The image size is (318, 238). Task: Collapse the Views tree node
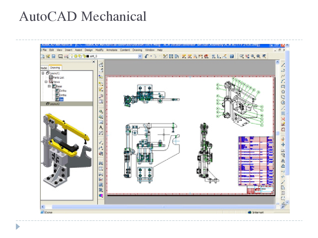click(x=46, y=82)
